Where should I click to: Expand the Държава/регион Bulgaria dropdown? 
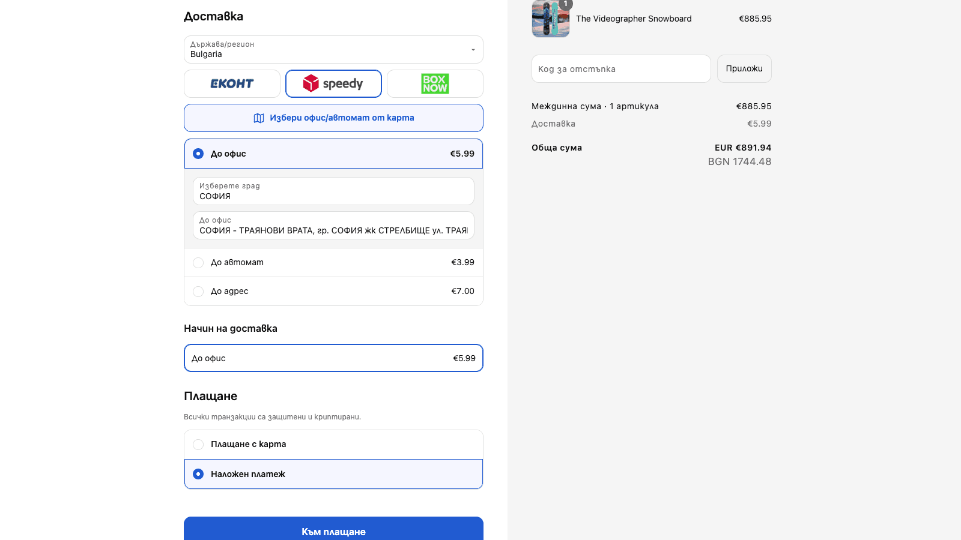coord(333,49)
